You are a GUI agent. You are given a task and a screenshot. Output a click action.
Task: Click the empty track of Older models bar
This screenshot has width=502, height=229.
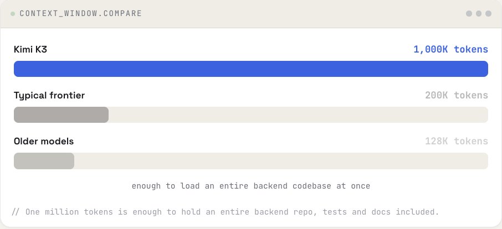coord(281,160)
